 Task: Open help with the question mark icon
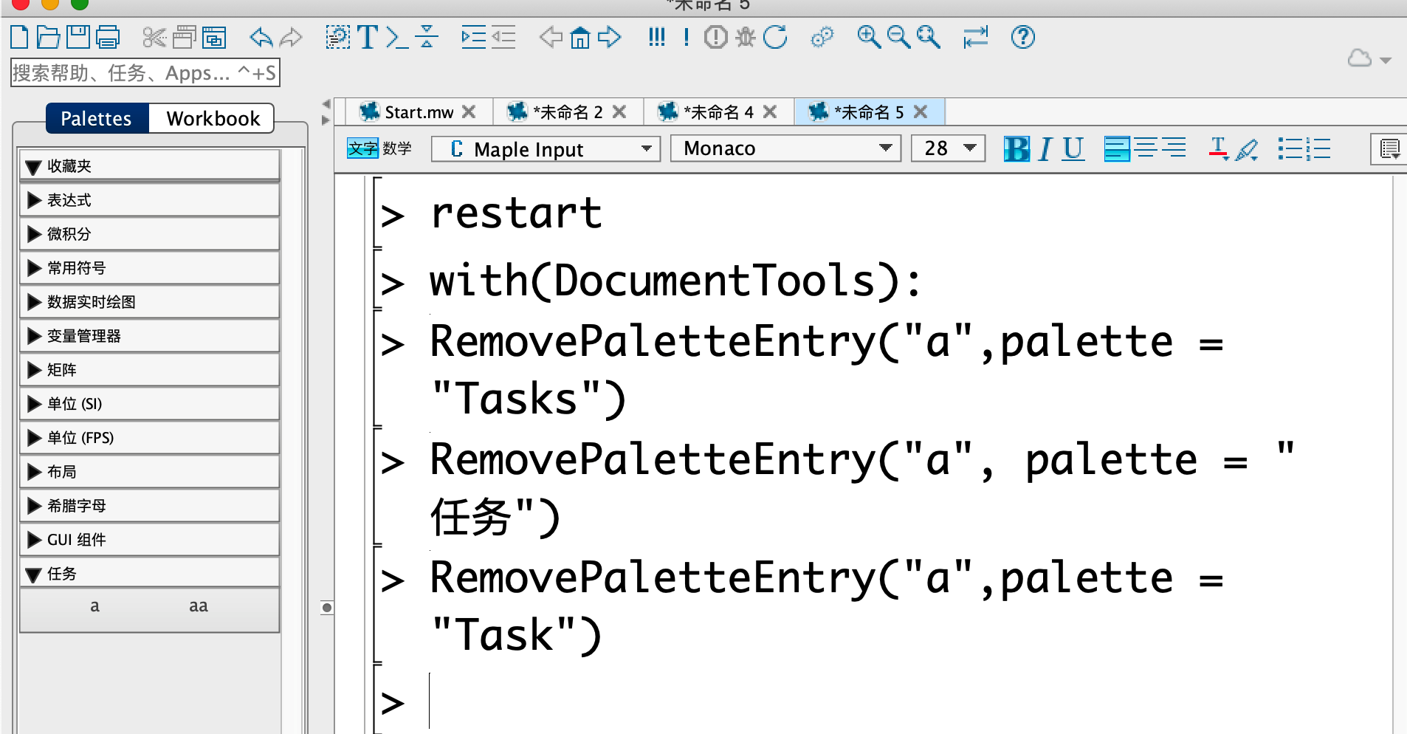[1022, 37]
